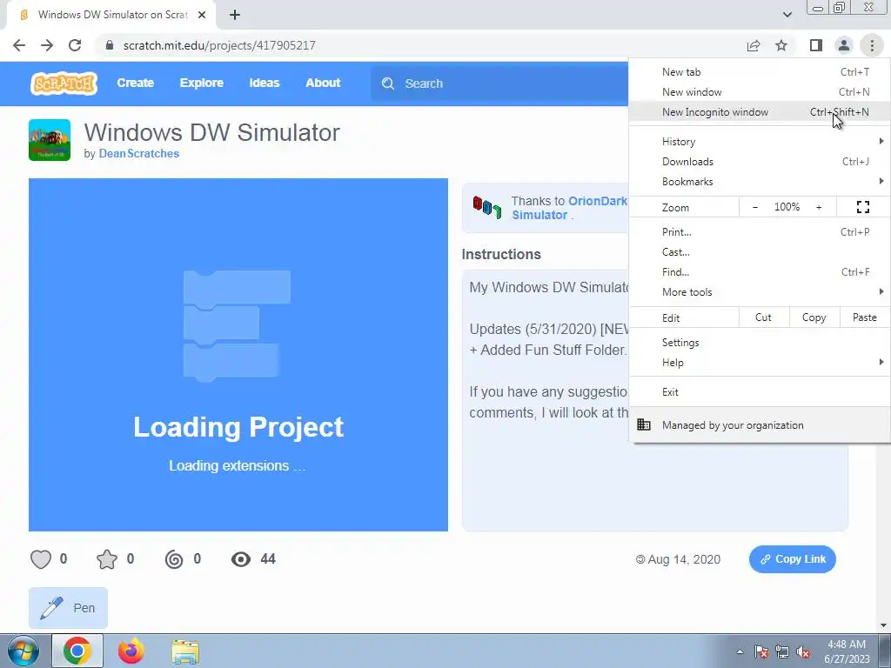Open the Explore page
This screenshot has height=668, width=891.
pyautogui.click(x=202, y=83)
